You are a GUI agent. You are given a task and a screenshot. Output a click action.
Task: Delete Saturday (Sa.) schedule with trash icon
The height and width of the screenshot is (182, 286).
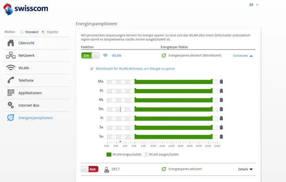[221, 127]
